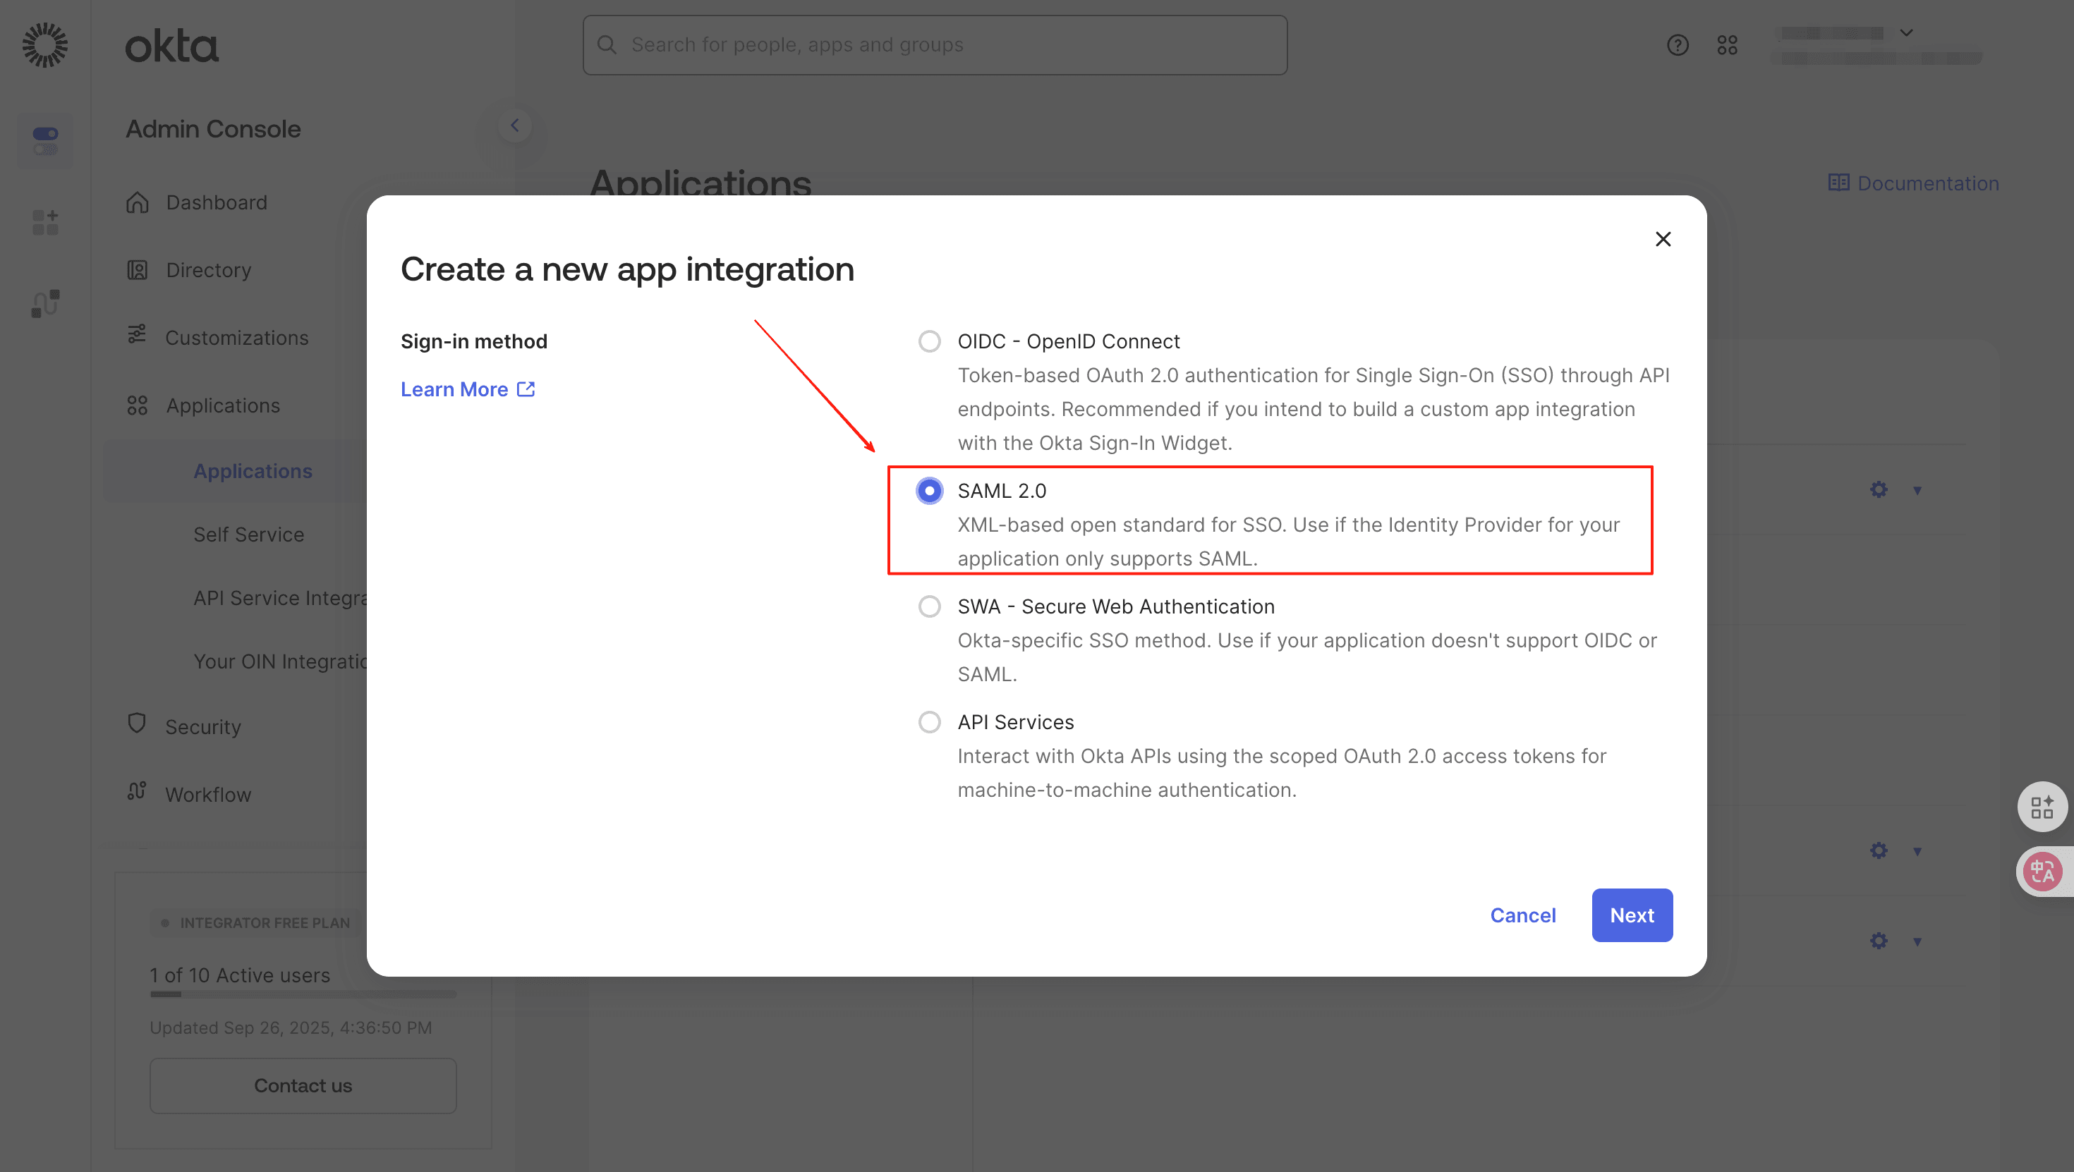Click the Security shield icon

137,724
